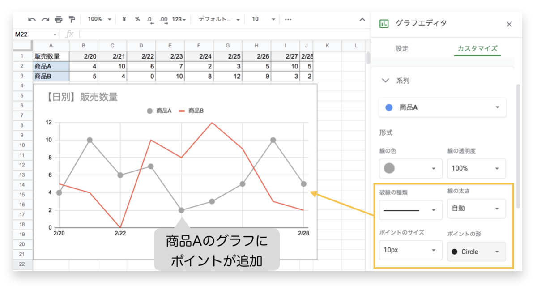Screen dimensions: 537x307
Task: Select row header 22
Action: point(21,264)
